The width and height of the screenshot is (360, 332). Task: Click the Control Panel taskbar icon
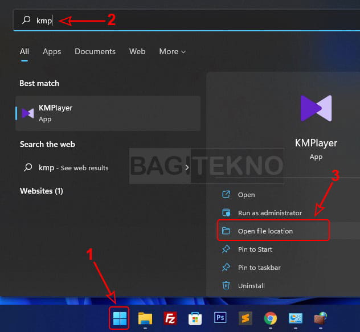(295, 318)
